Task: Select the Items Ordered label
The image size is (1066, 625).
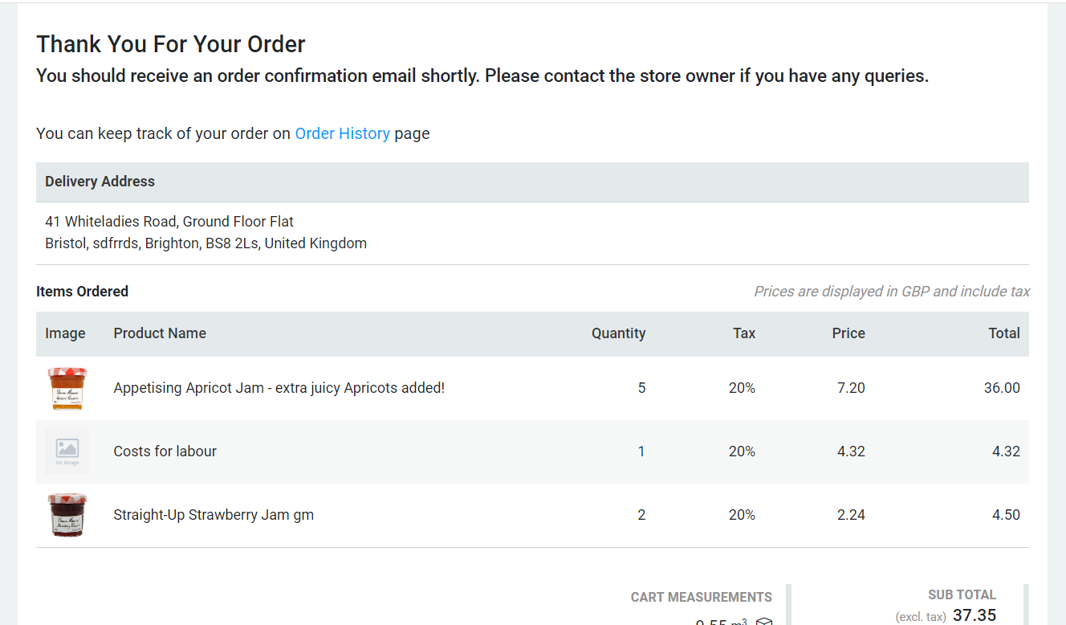Action: coord(82,291)
